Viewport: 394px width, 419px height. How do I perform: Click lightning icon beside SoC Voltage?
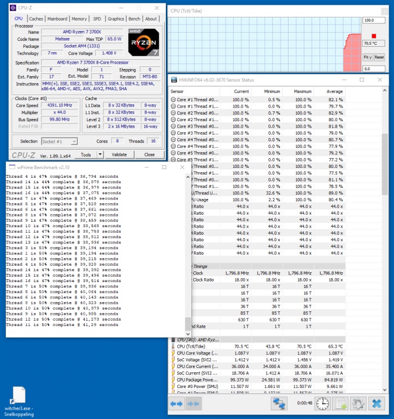pos(173,360)
